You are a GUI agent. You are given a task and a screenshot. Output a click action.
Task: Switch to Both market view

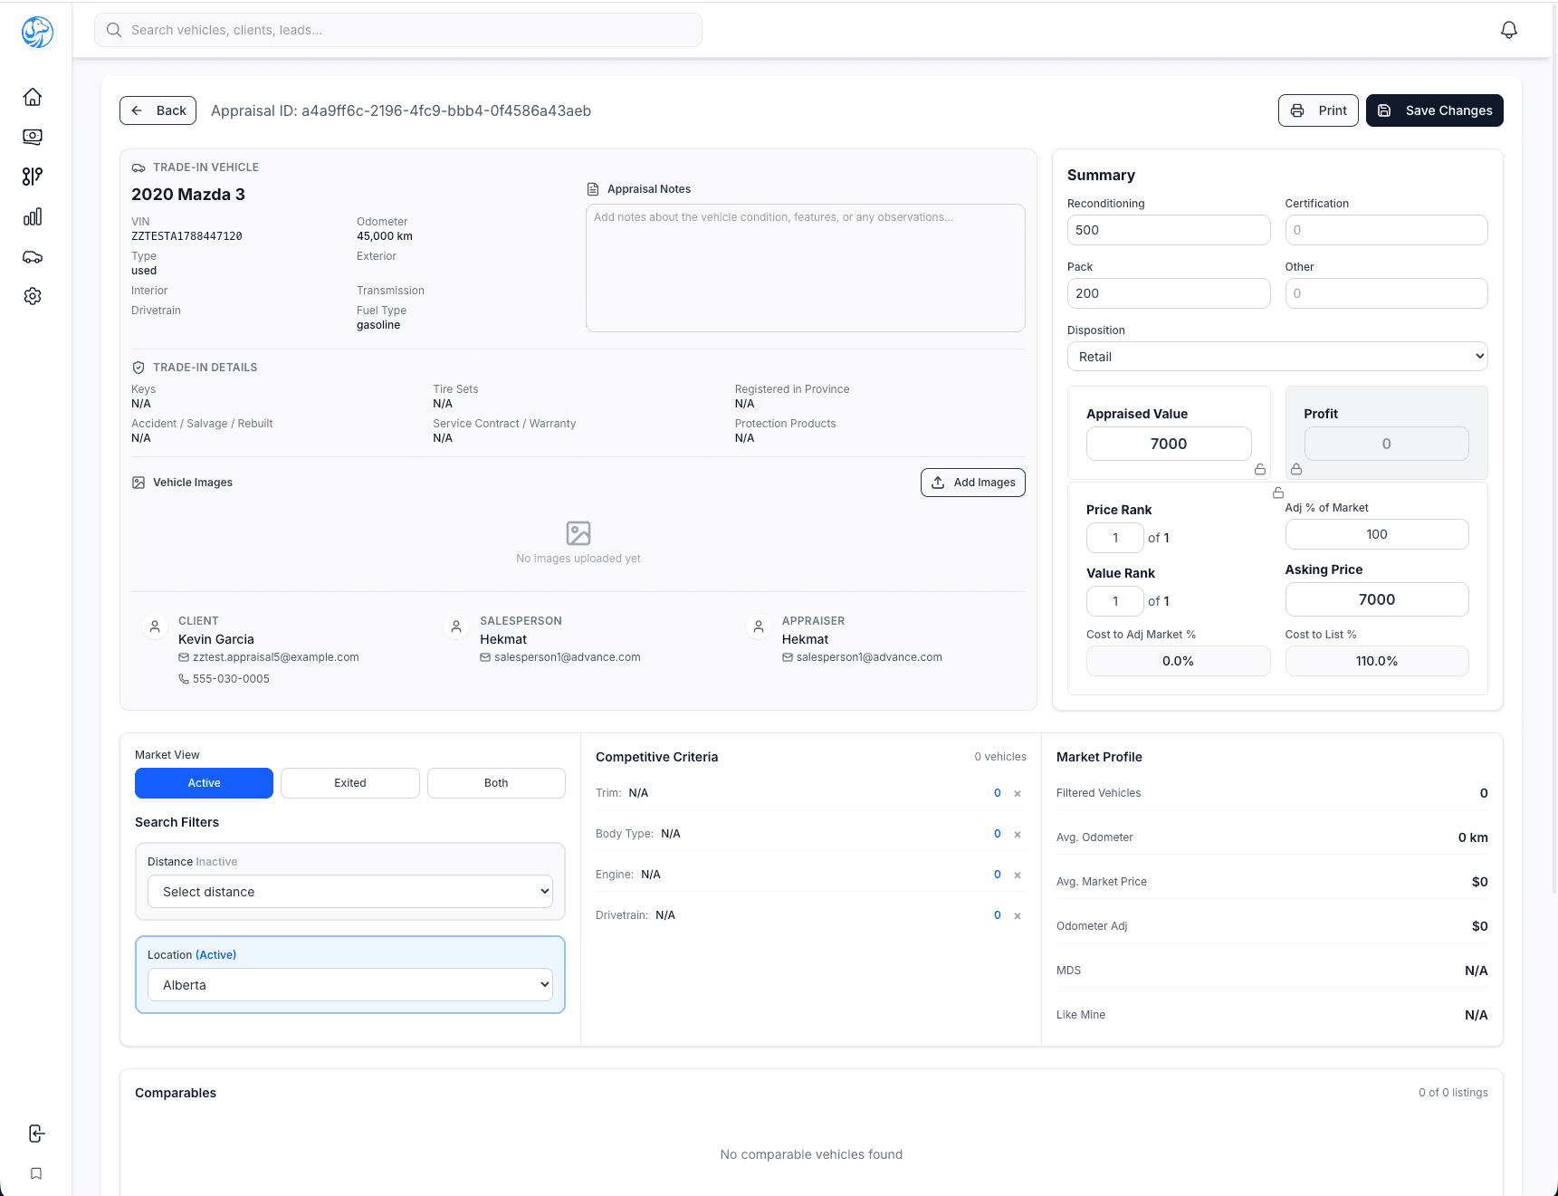point(496,783)
